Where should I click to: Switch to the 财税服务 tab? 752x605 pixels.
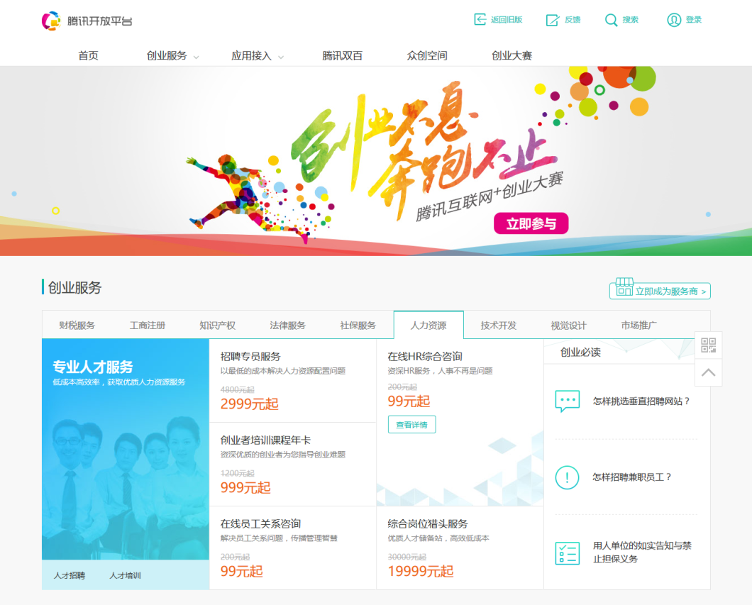coord(77,326)
